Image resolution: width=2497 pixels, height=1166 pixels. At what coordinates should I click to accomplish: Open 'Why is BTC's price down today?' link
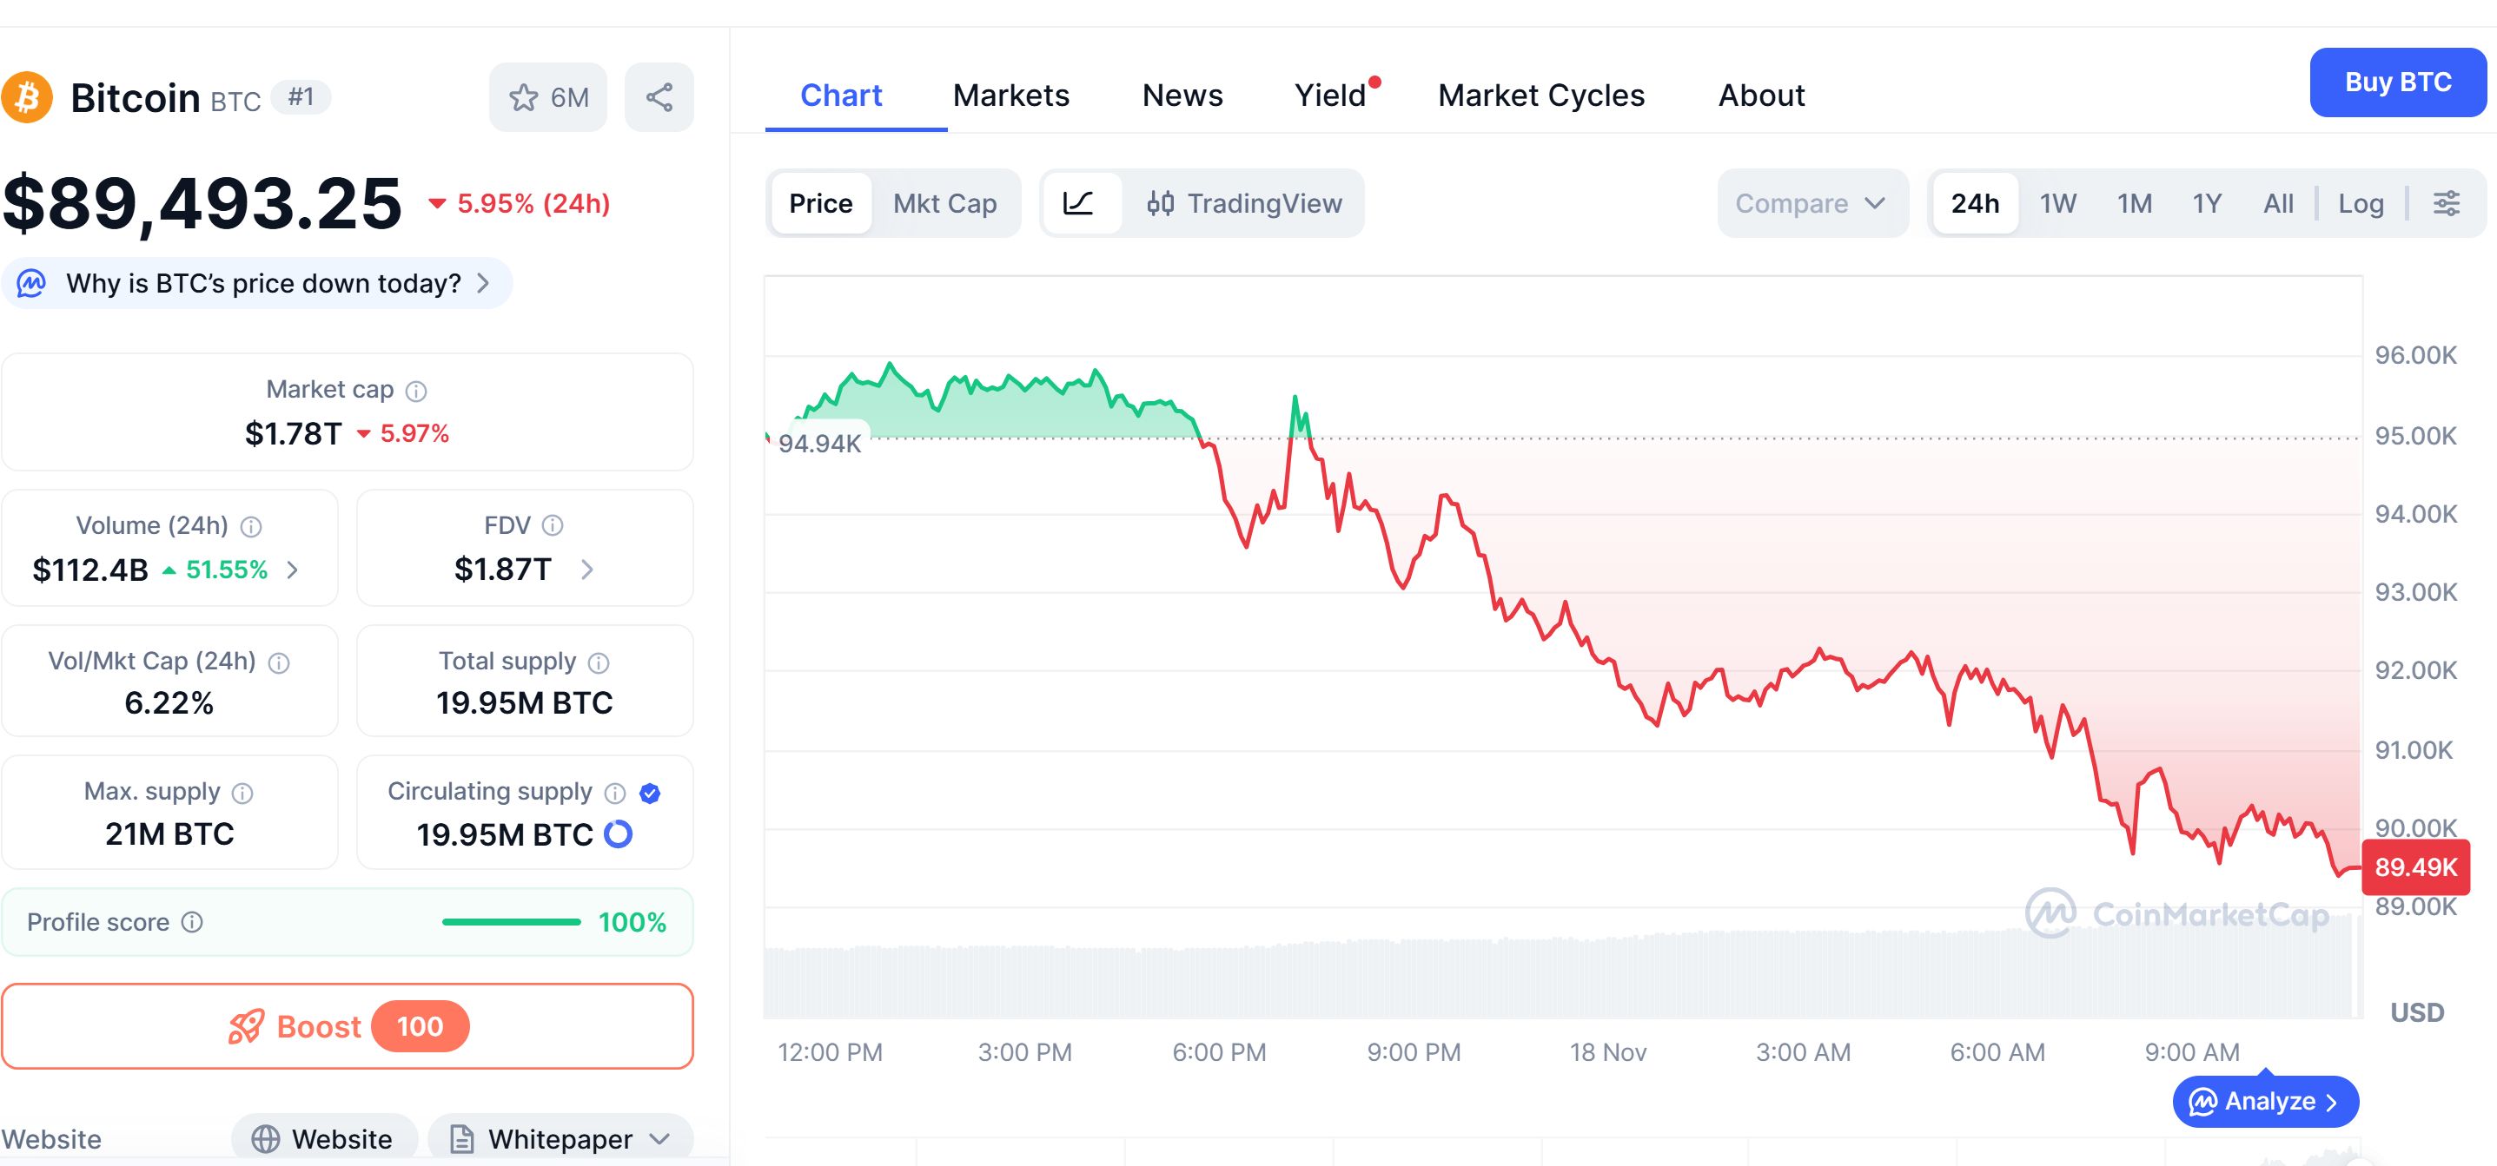257,283
